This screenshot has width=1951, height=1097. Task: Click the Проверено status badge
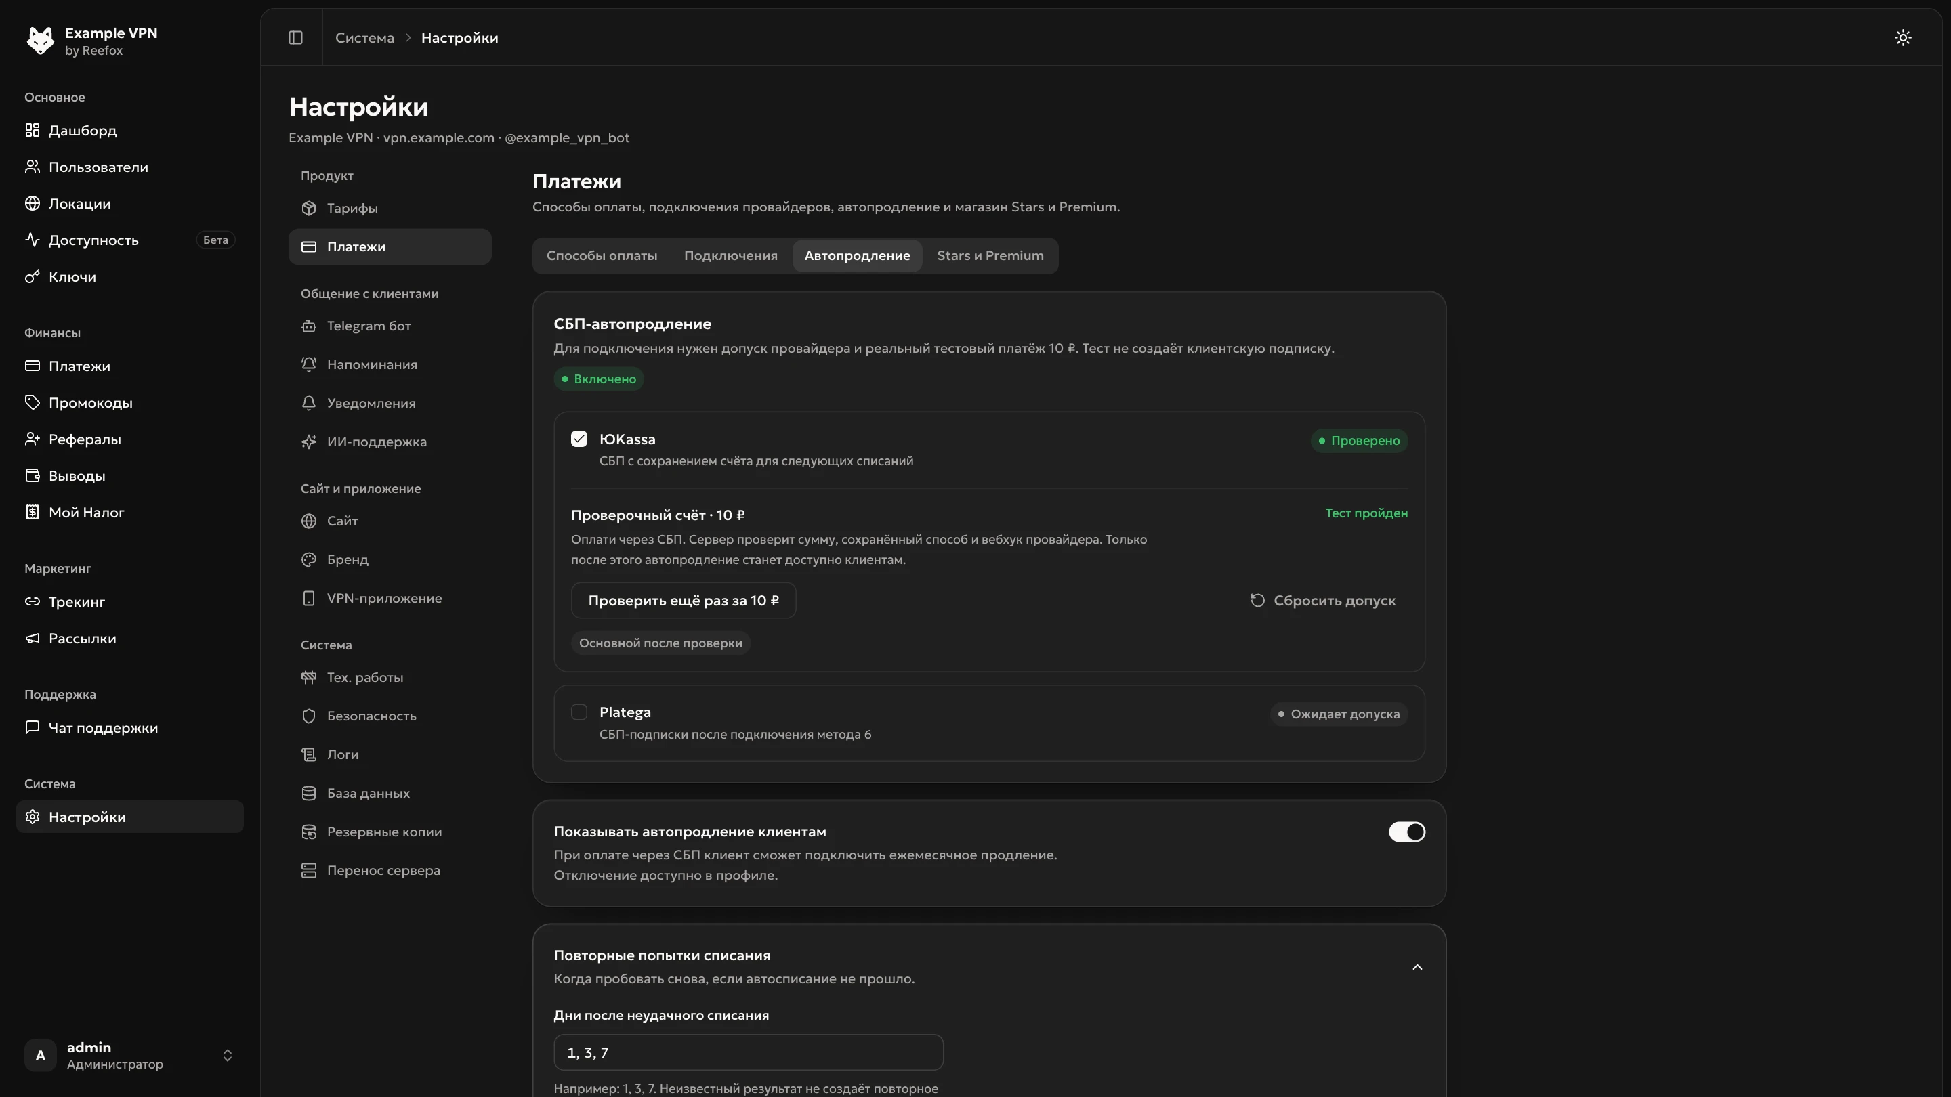(x=1359, y=441)
